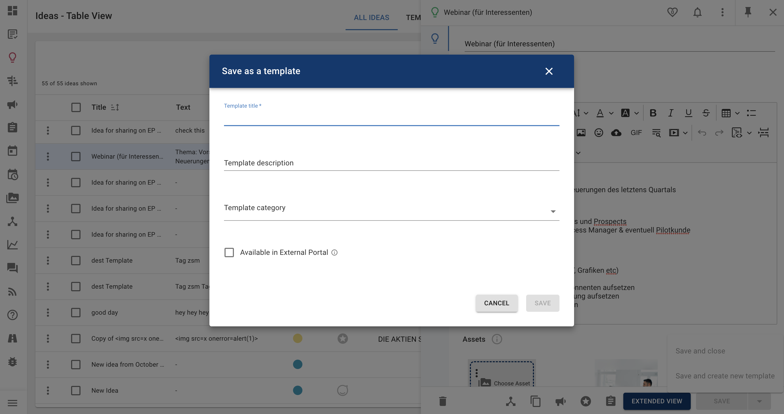
Task: Click Choose Asset placeholder
Action: pyautogui.click(x=502, y=374)
